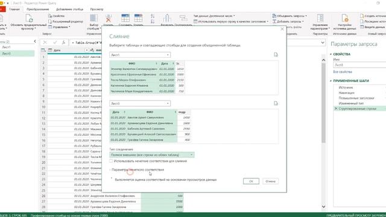Image resolution: width=386 pixels, height=217 pixels.
Task: Open Свойства in the ribbon
Action: tap(56, 16)
